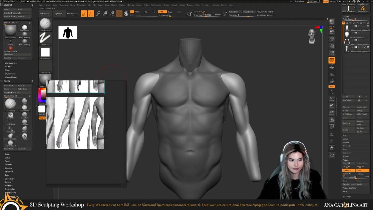
Task: Expand the Mixer material section
Action: [x=7, y=70]
